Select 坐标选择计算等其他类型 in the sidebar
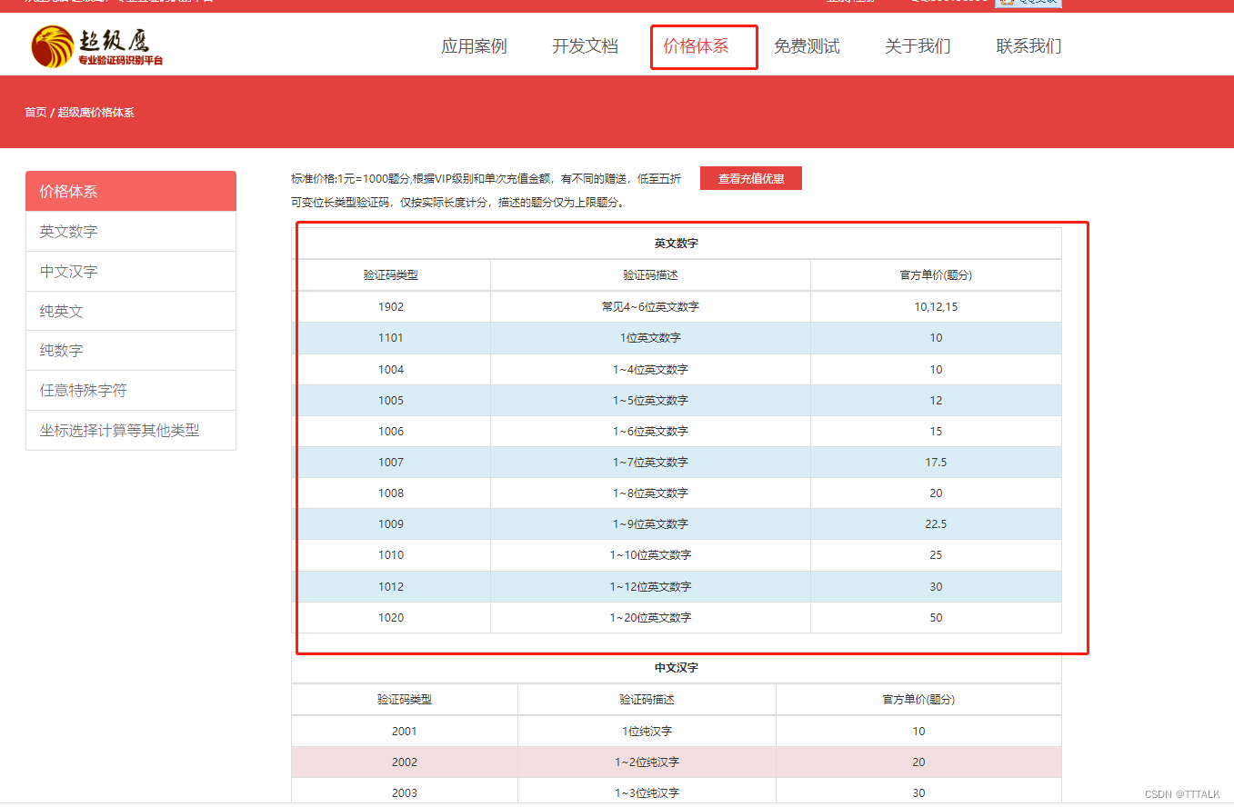 [x=131, y=431]
